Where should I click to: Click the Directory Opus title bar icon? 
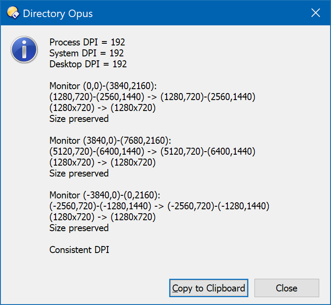click(x=13, y=13)
